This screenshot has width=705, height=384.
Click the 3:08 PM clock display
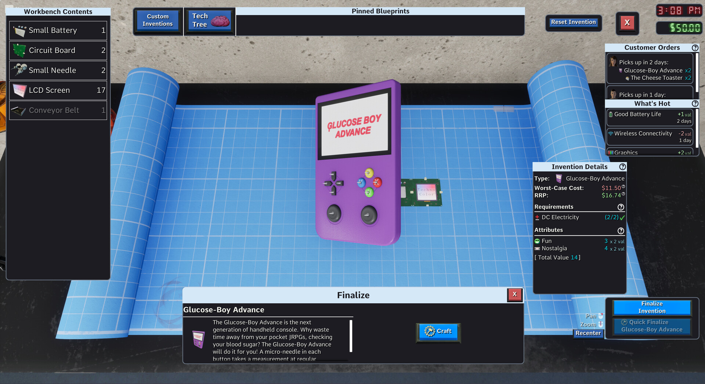point(679,10)
